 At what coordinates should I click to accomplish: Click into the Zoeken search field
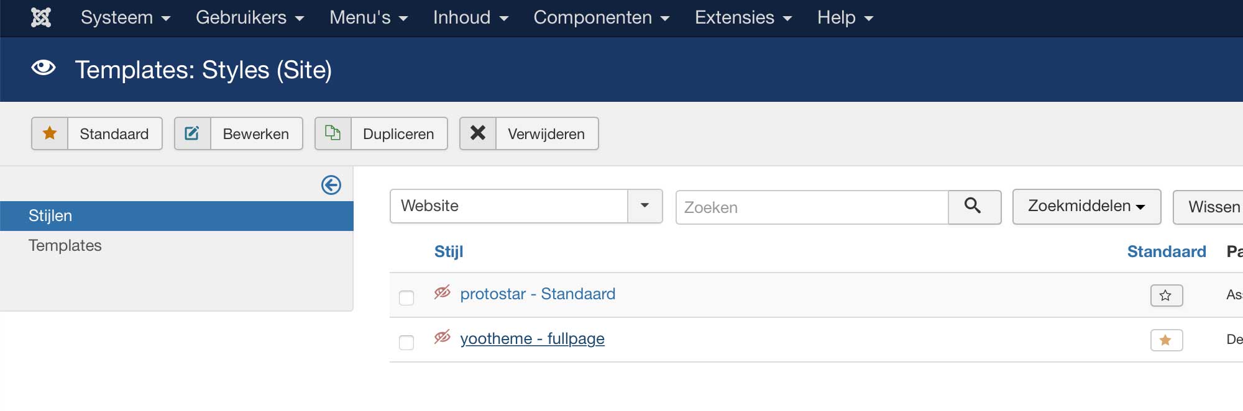point(812,207)
